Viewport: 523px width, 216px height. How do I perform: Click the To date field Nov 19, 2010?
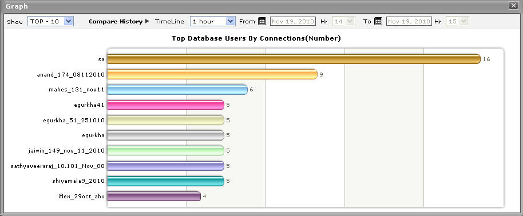[x=409, y=21]
